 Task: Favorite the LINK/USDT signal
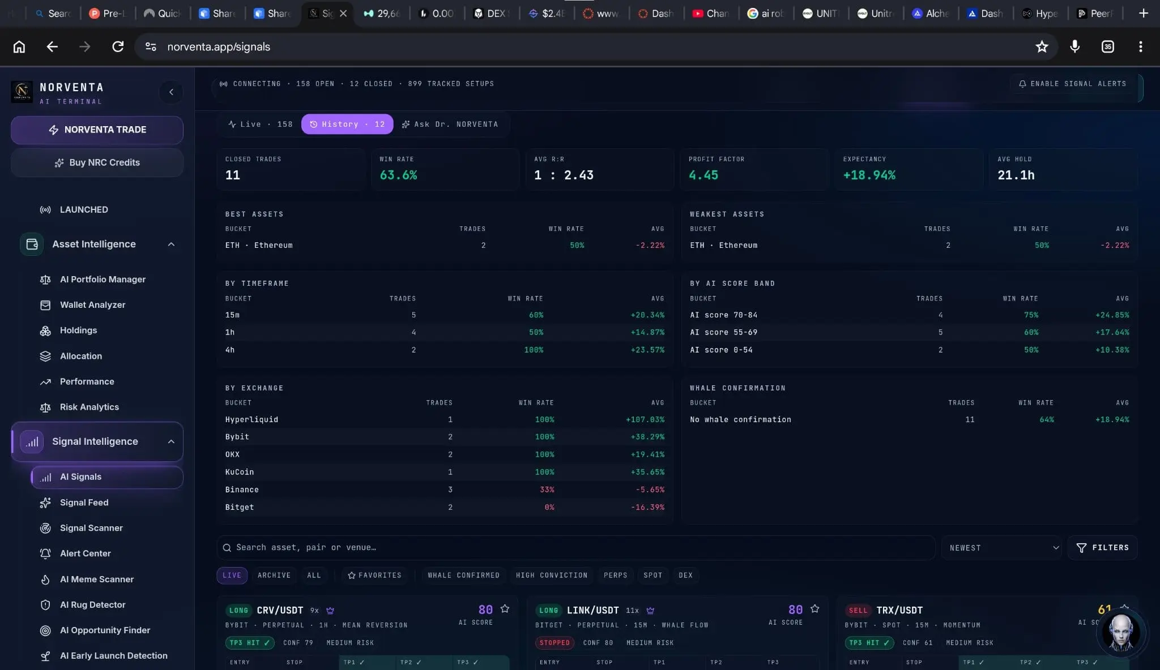pos(814,609)
